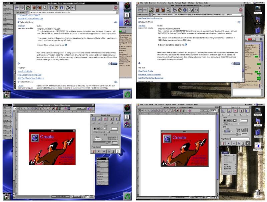Click white color well in bottom-right Color section
The height and width of the screenshot is (202, 267).
coord(244,121)
